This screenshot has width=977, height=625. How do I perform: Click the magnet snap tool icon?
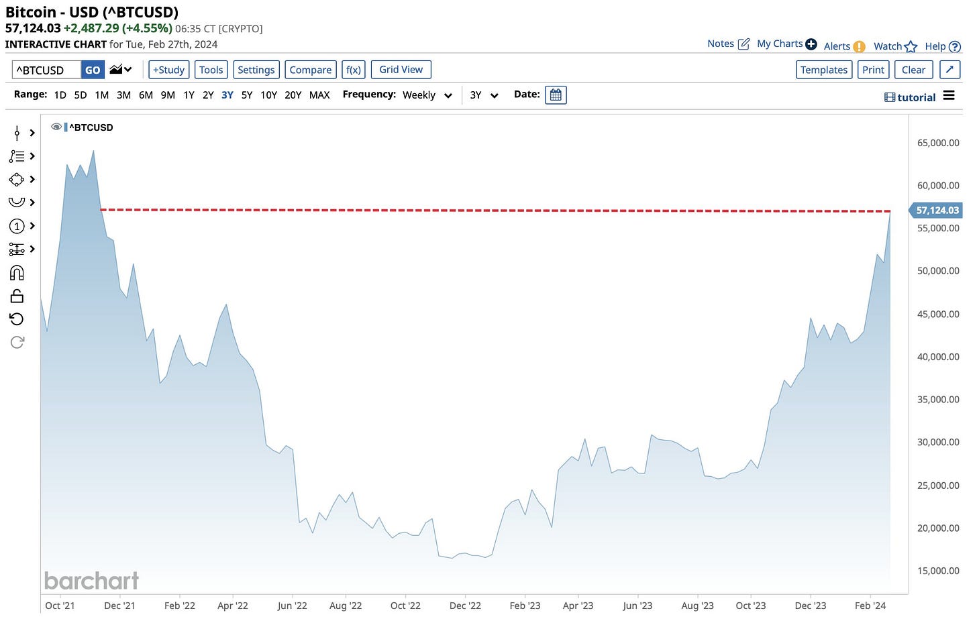click(x=17, y=273)
